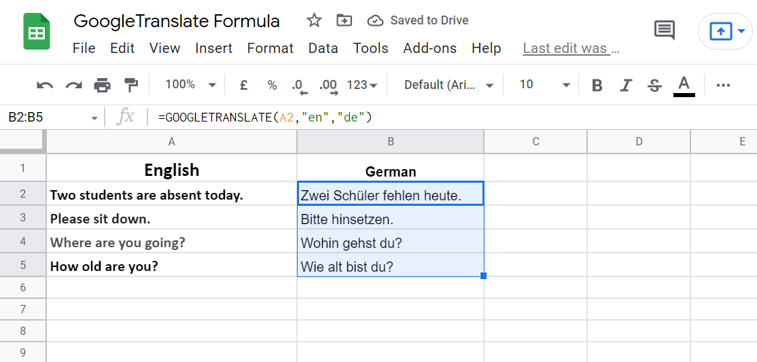Click the 'Last edit was' link
The width and height of the screenshot is (757, 362).
coord(571,48)
